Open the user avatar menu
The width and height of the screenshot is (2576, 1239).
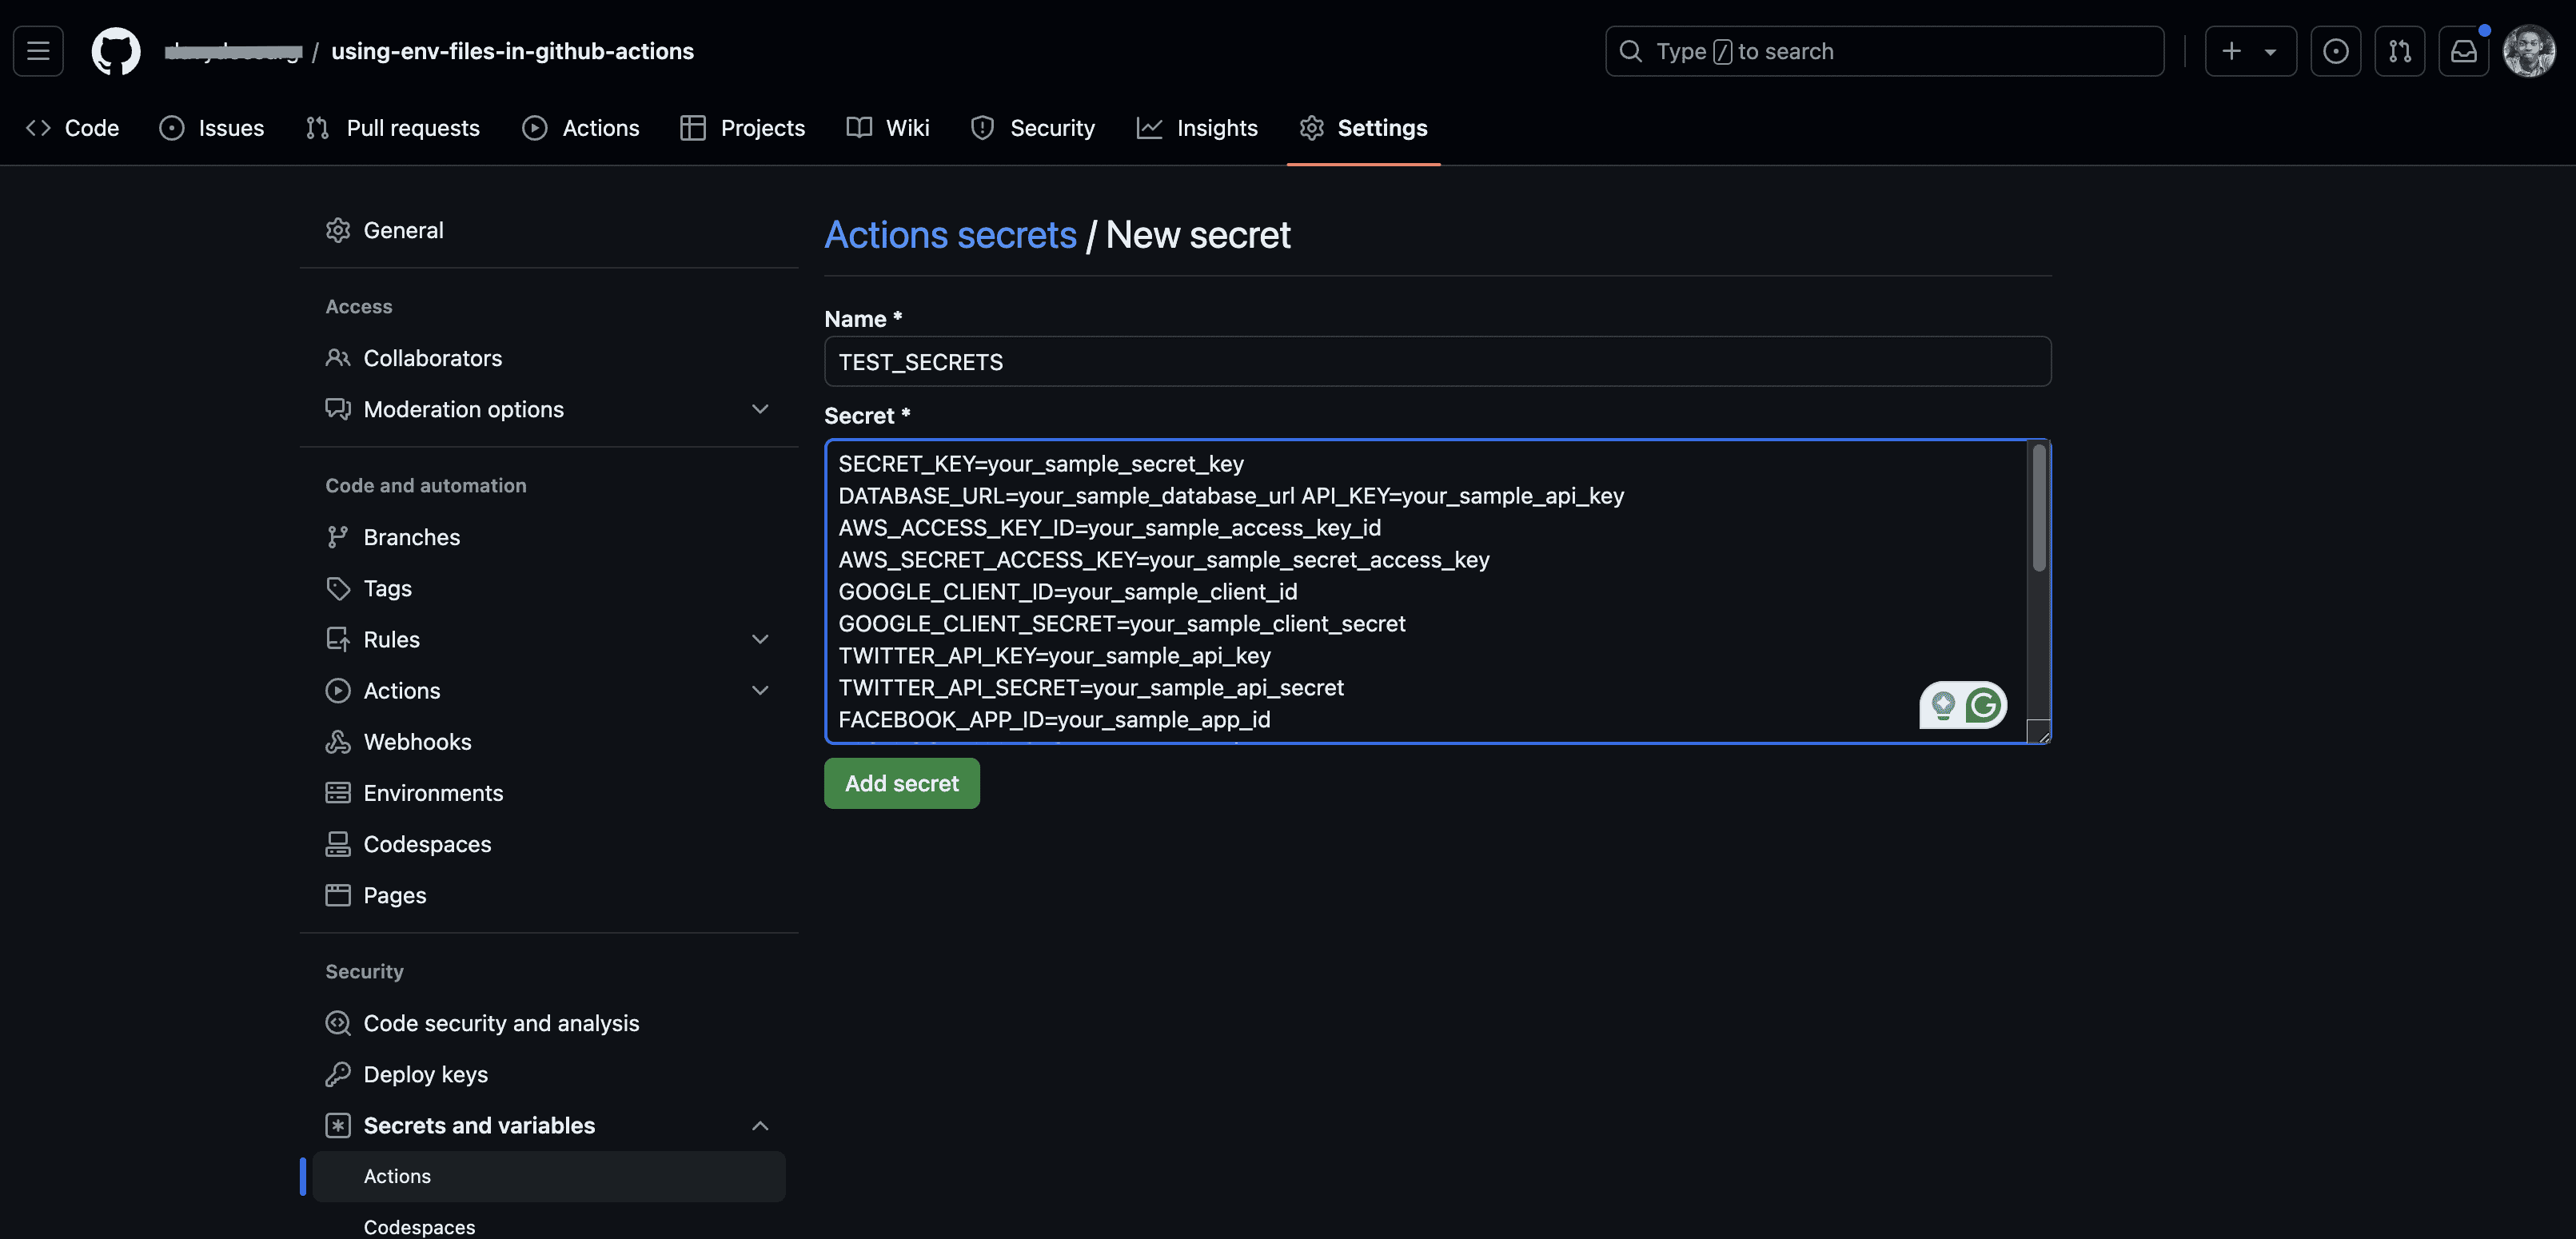2530,51
